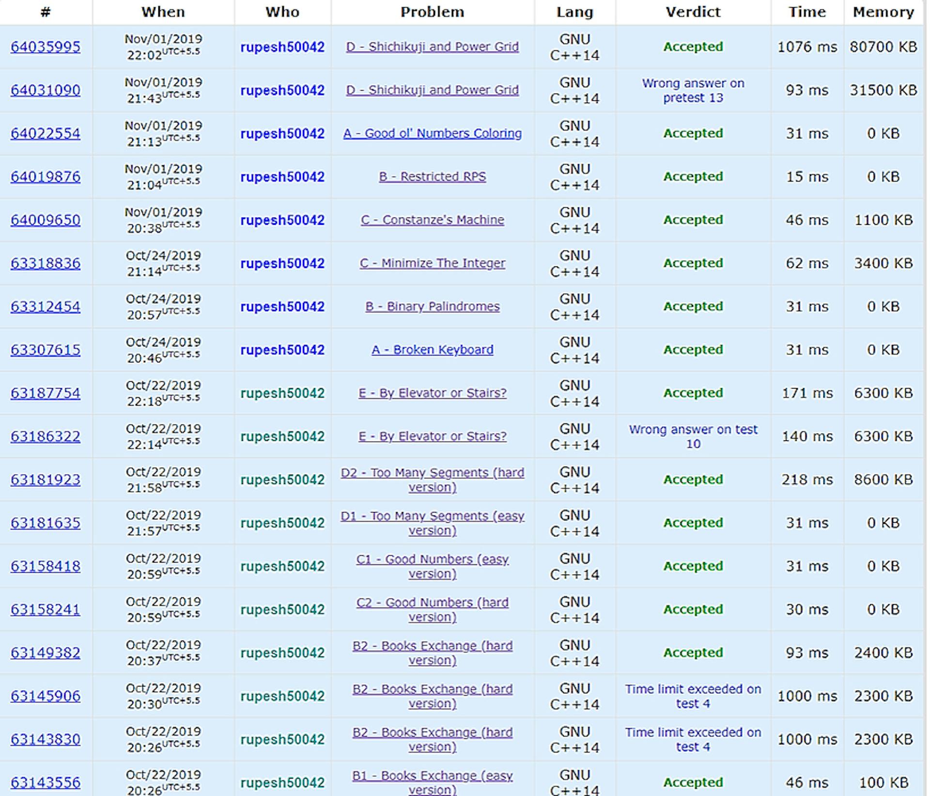Screen dimensions: 930x796
Task: Open D1 - Too Many Segments easy version
Action: [x=433, y=523]
